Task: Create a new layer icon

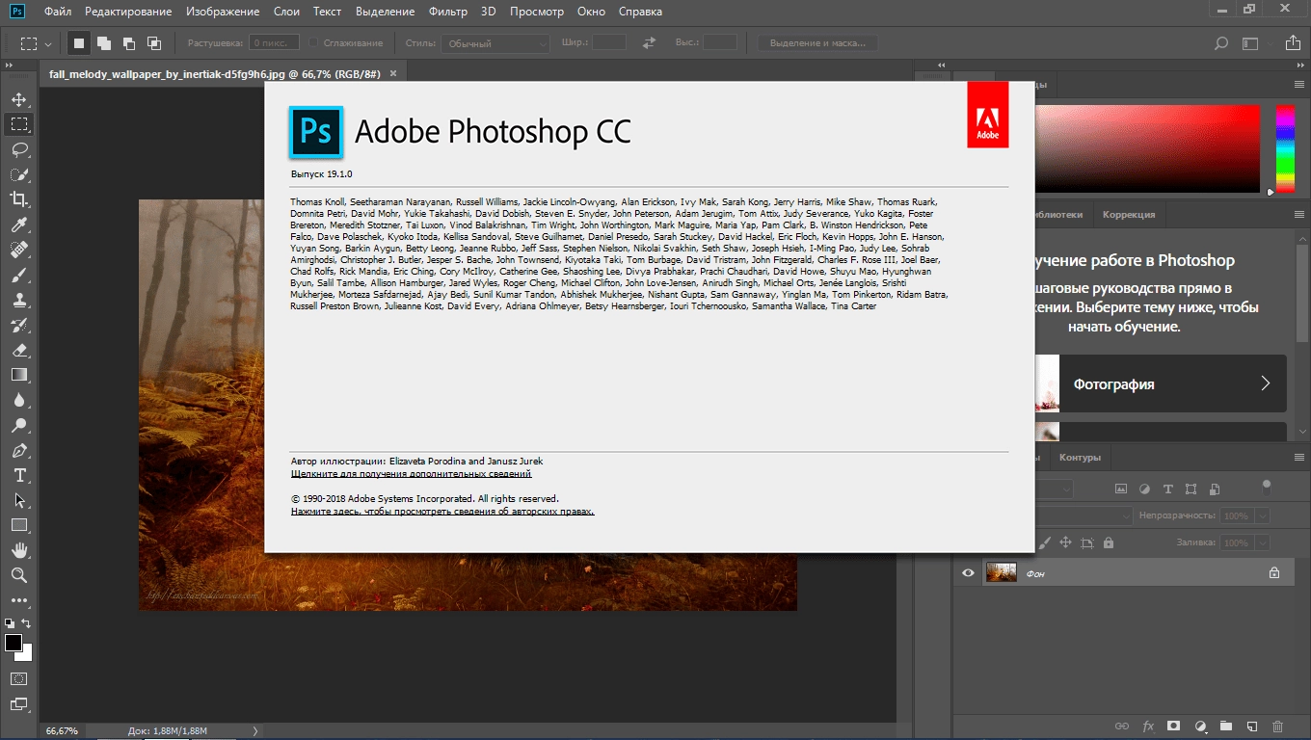Action: 1252,726
